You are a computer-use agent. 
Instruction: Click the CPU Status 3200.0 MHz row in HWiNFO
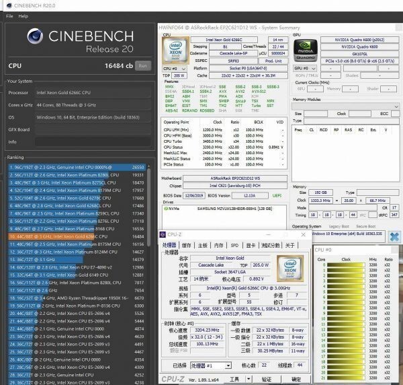pyautogui.click(x=224, y=147)
